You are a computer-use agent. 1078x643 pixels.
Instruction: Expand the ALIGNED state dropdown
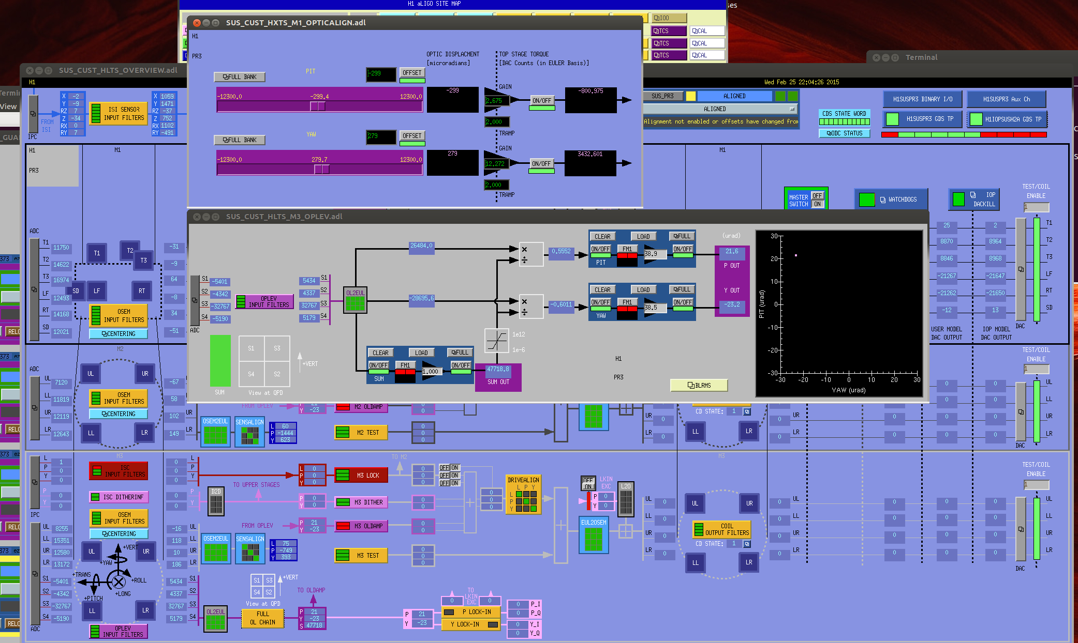coord(719,109)
